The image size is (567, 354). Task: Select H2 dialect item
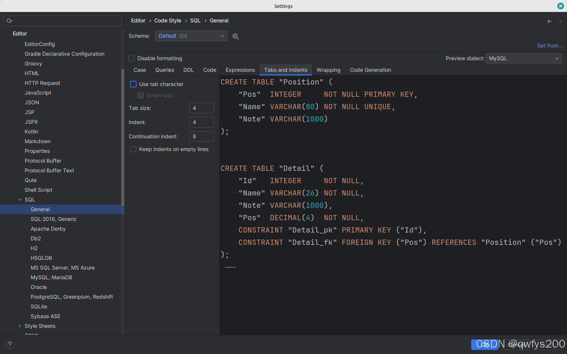34,248
